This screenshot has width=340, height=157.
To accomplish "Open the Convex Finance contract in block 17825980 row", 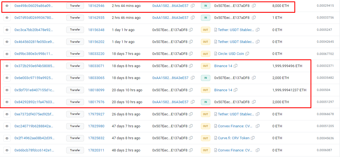I will (x=235, y=126).
